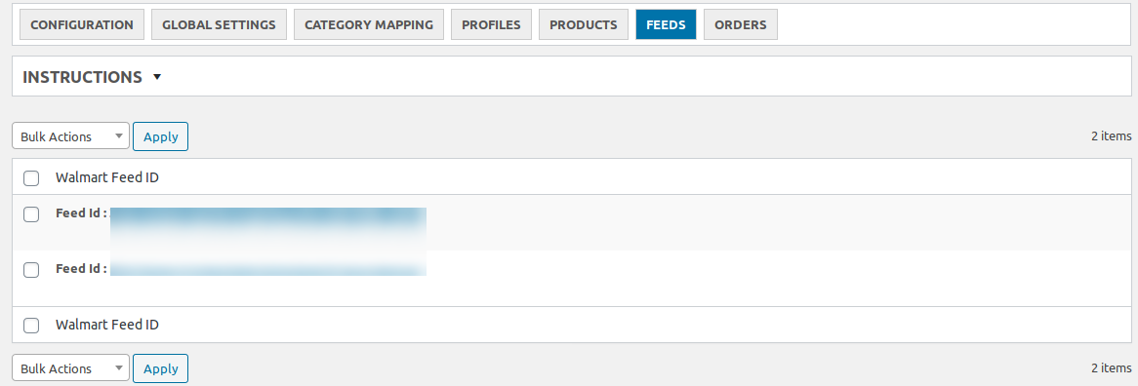
Task: Select the active Feeds tab
Action: coord(667,24)
